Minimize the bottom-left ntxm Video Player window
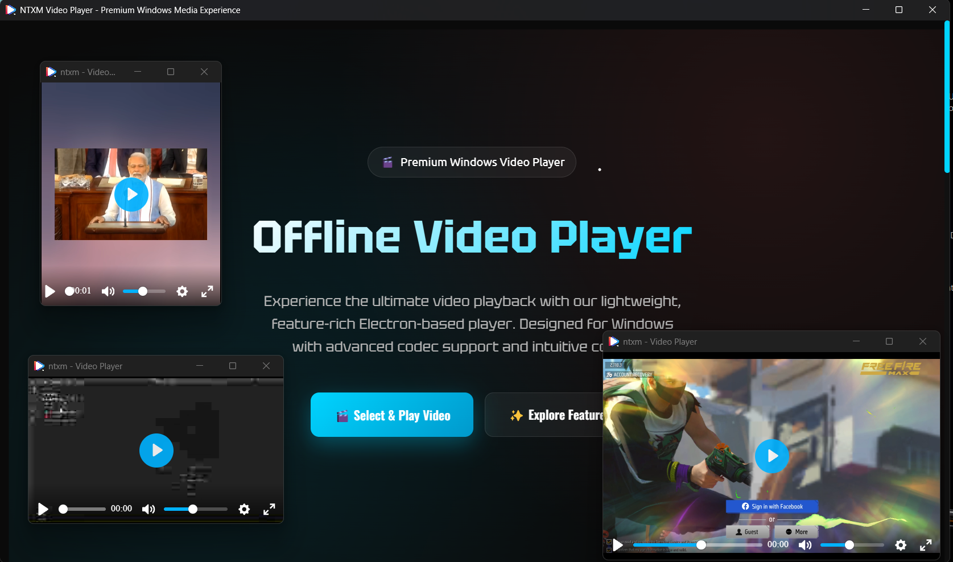The height and width of the screenshot is (562, 953). click(x=200, y=366)
